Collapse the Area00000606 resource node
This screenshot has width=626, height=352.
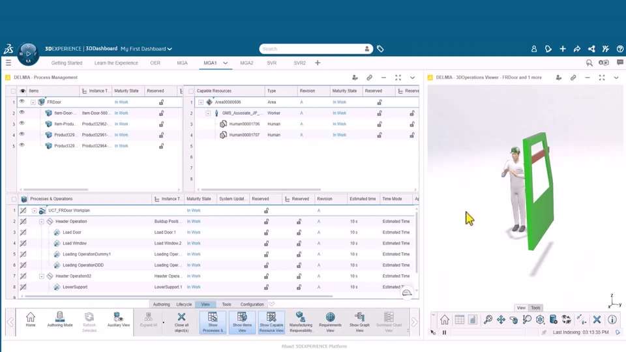click(201, 102)
